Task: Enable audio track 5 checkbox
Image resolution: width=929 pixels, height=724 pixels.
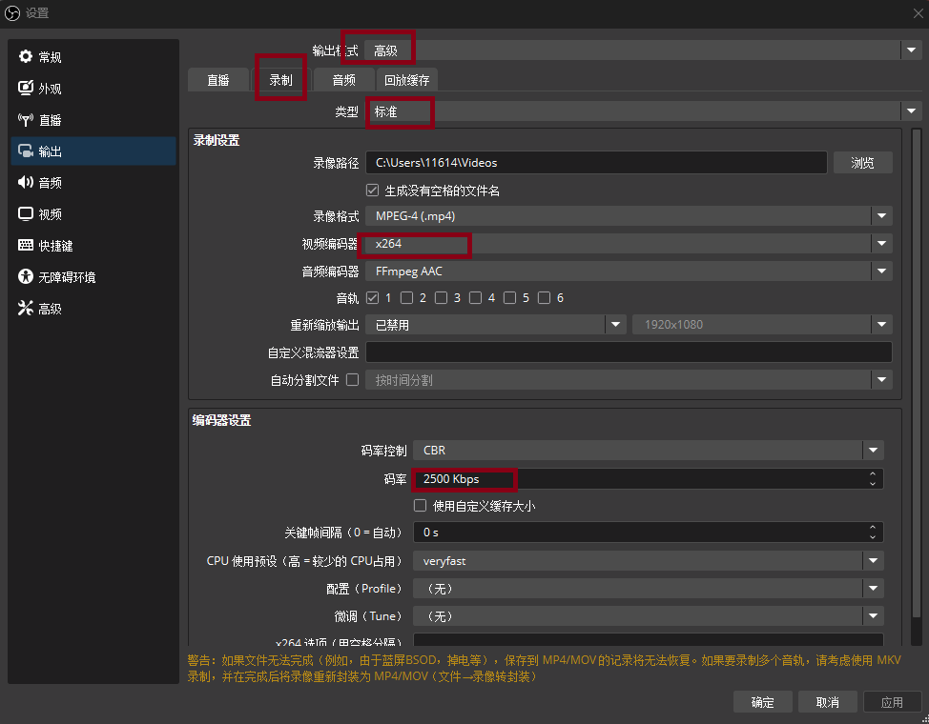Action: [509, 297]
